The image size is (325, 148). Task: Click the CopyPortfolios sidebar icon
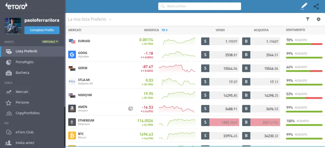click(9, 113)
